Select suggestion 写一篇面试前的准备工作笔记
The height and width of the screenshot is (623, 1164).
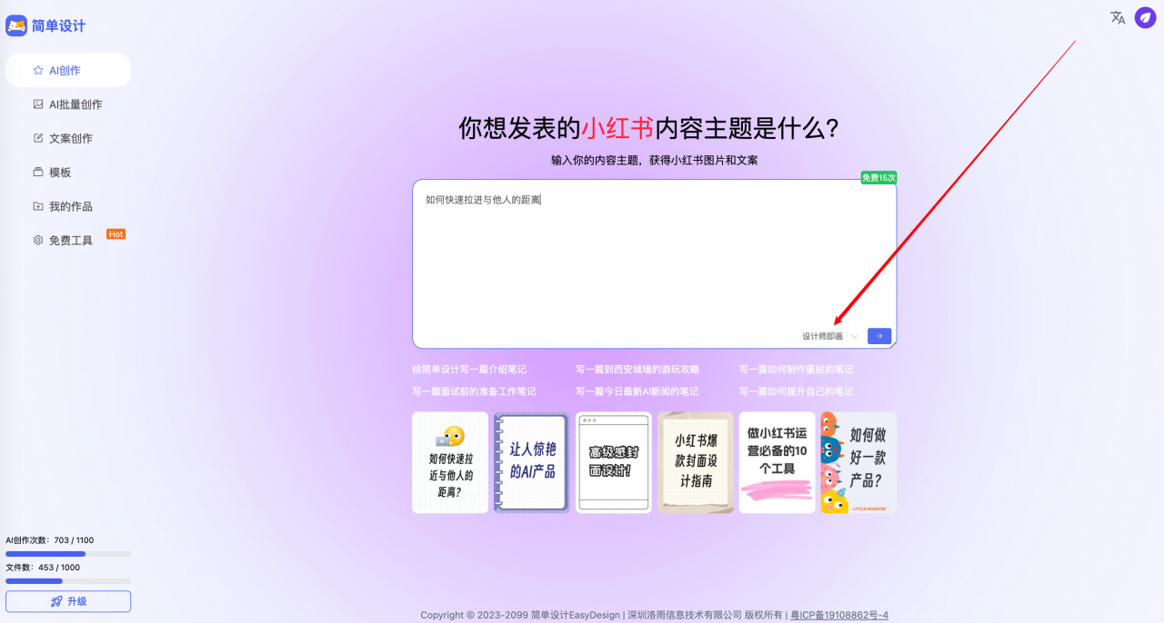click(x=474, y=391)
